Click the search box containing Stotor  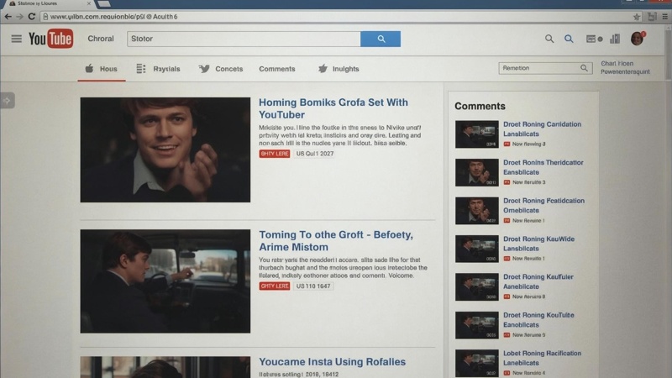click(244, 39)
